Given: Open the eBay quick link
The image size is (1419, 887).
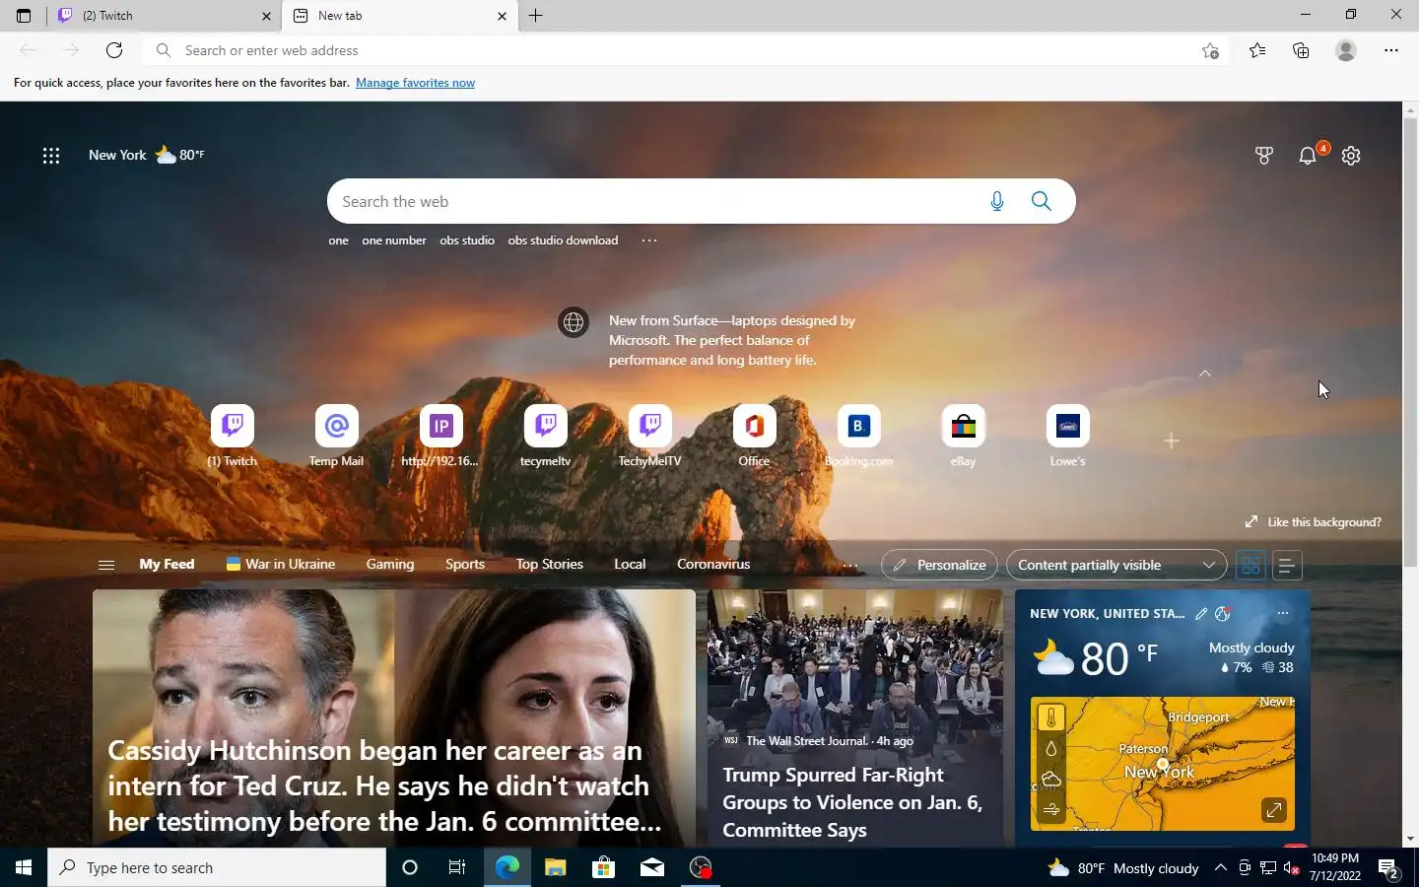Looking at the screenshot, I should pos(964,436).
